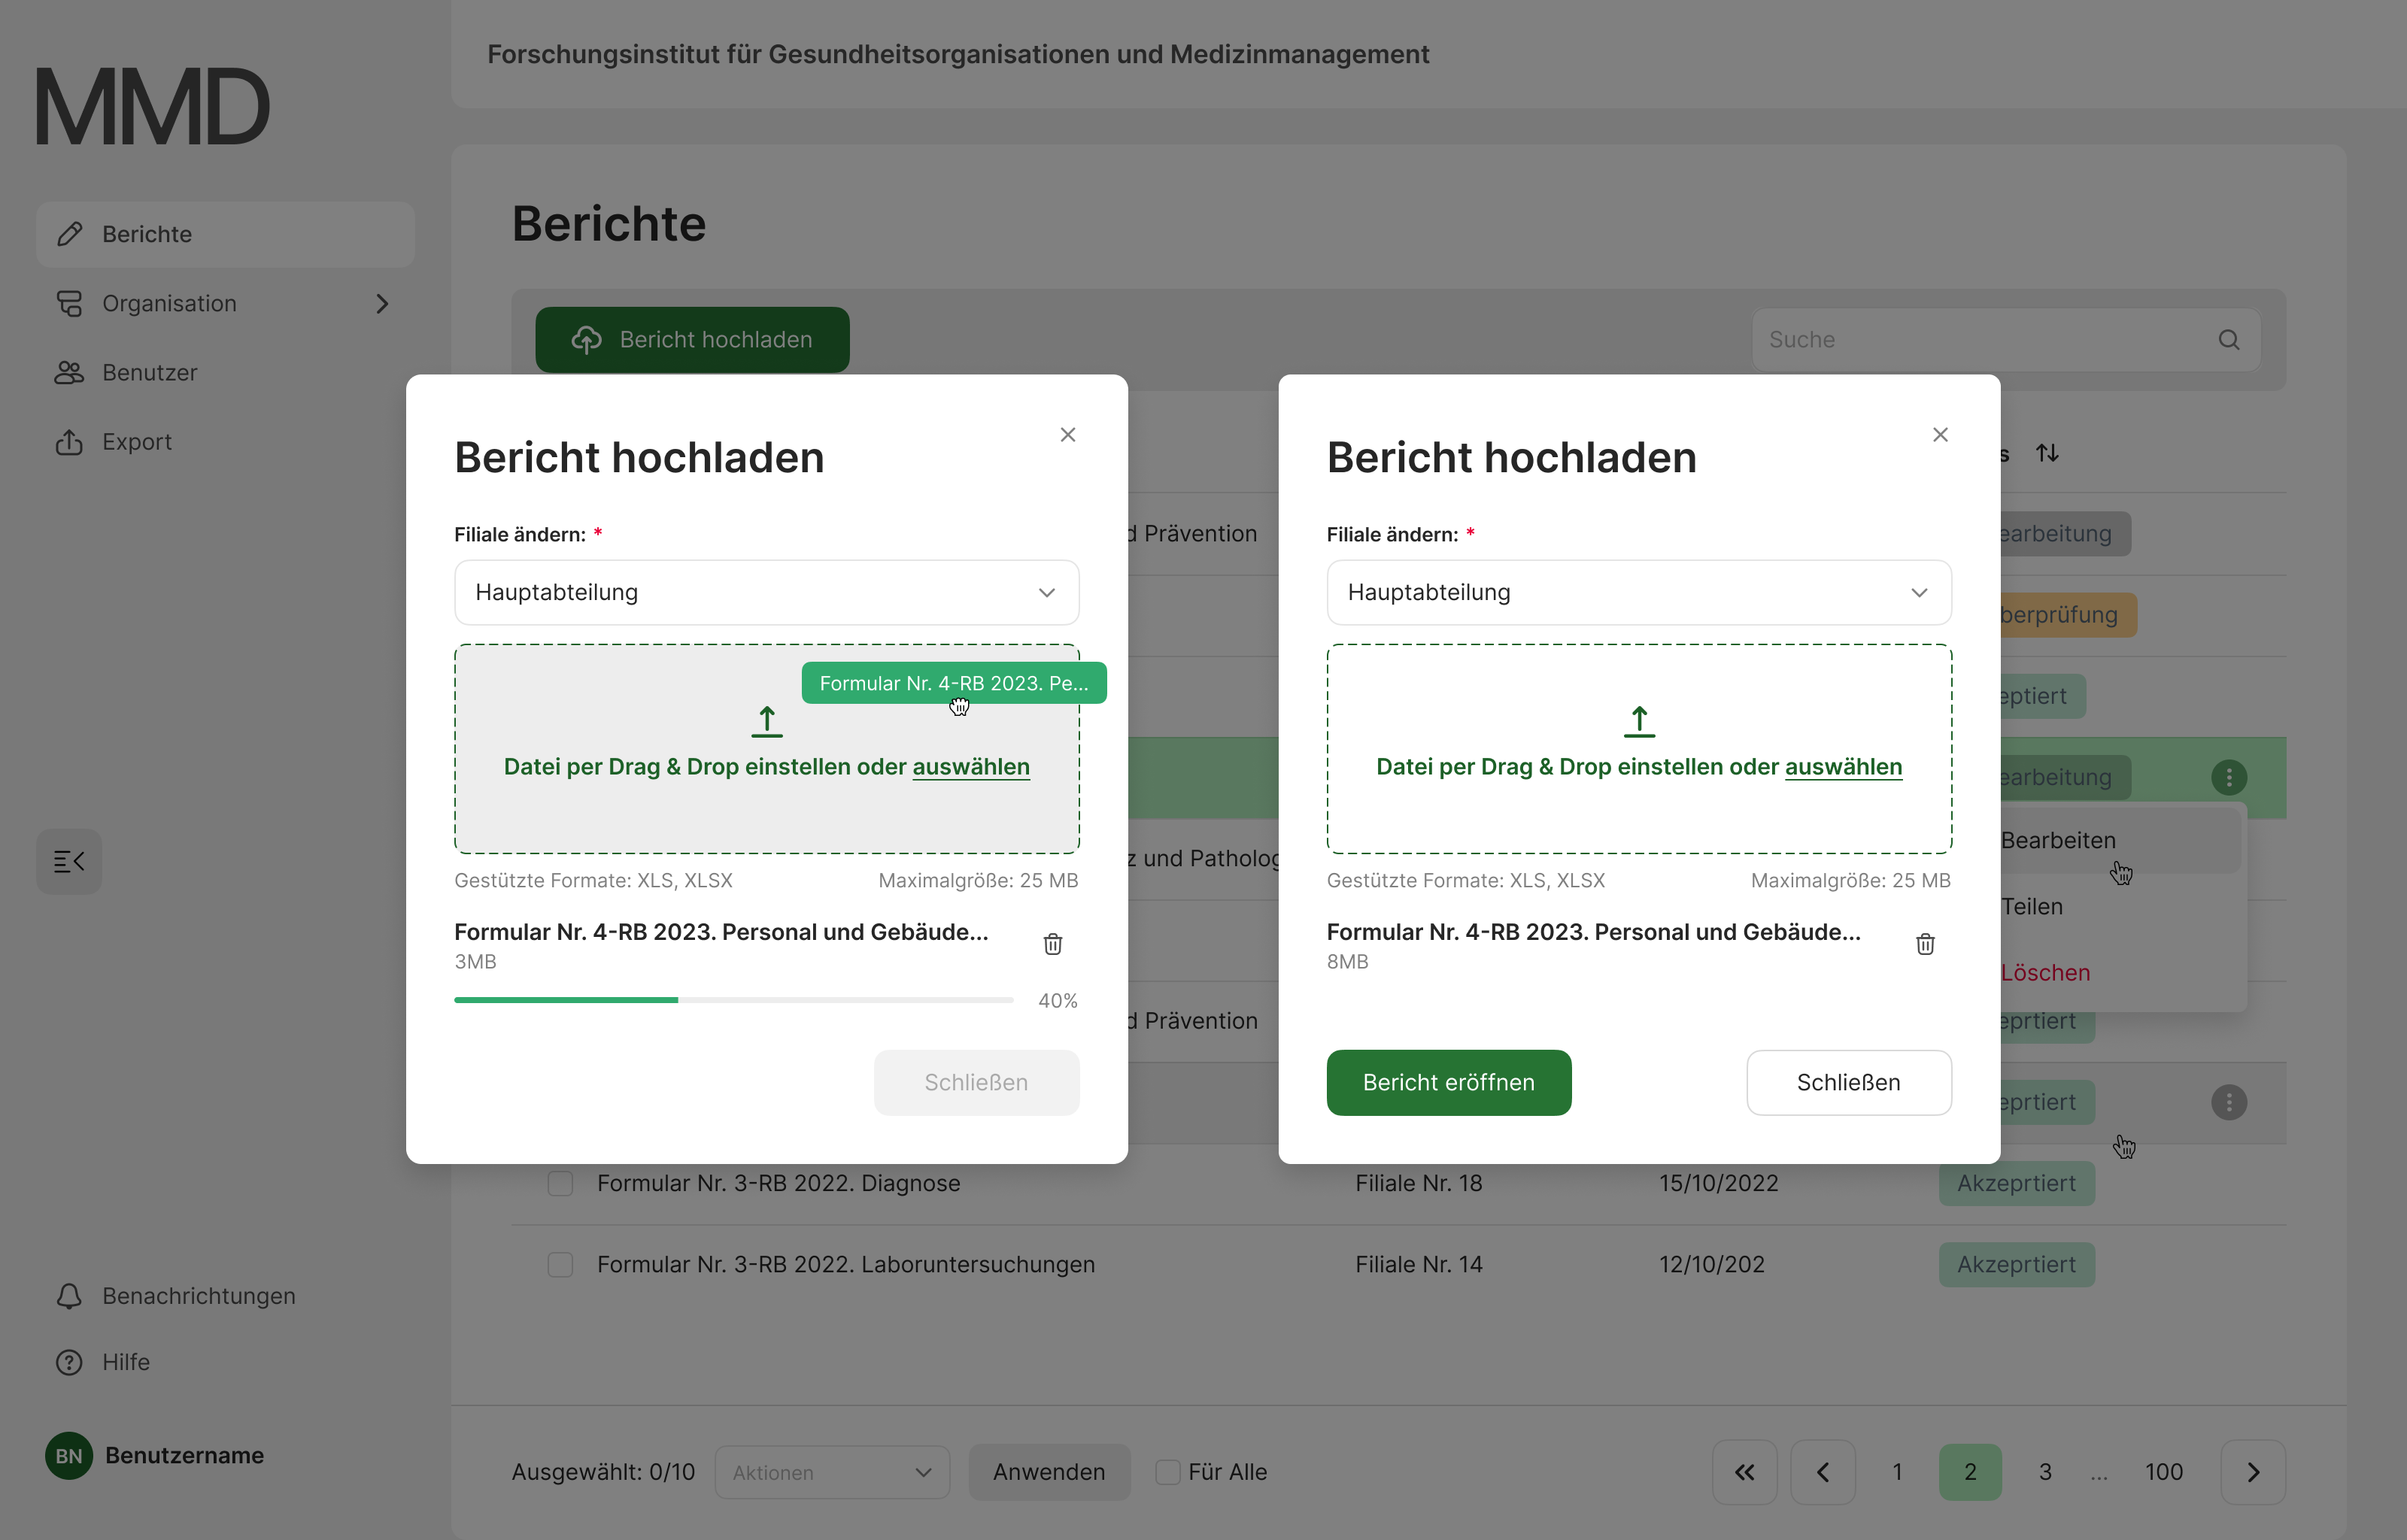Expand the Organisation submenu chevron
Viewport: 2407px width, 1540px height.
pyautogui.click(x=382, y=304)
